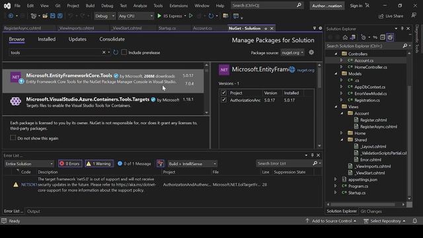Click error list filter funnel icon

click(161, 163)
